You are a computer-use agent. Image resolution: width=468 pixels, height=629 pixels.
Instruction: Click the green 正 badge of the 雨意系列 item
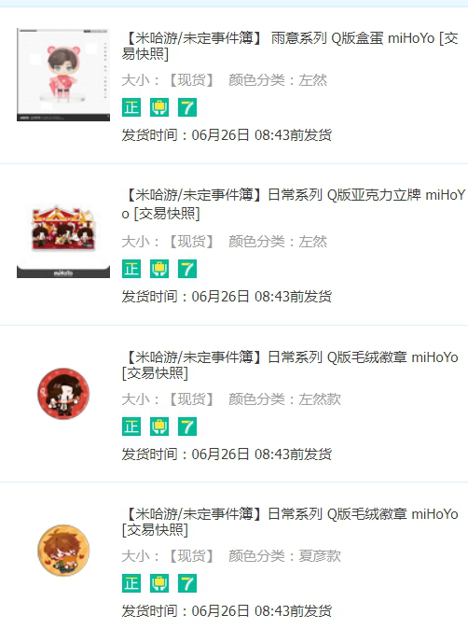click(x=131, y=107)
